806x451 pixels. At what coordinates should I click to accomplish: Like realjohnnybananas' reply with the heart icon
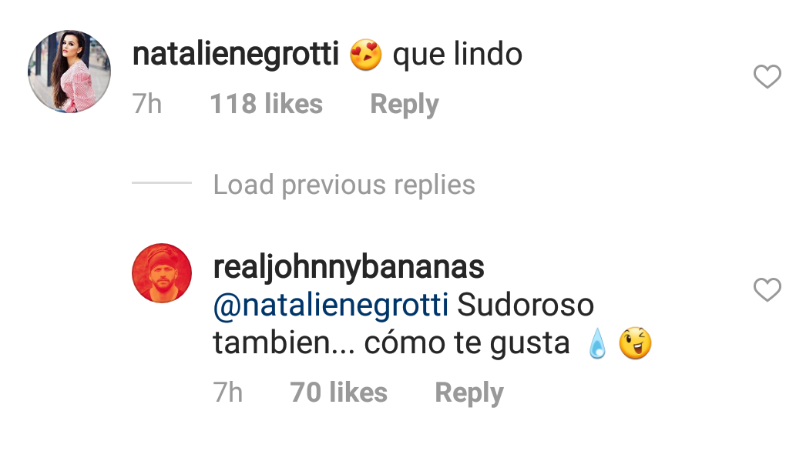point(767,289)
